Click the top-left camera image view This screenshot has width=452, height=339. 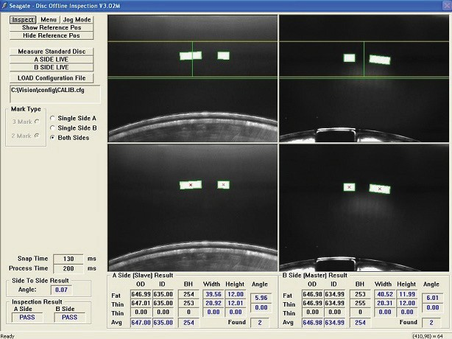pos(192,77)
